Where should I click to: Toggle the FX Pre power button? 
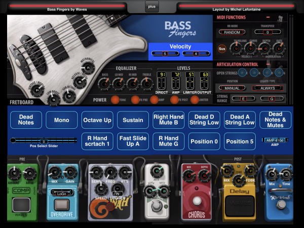135,100
